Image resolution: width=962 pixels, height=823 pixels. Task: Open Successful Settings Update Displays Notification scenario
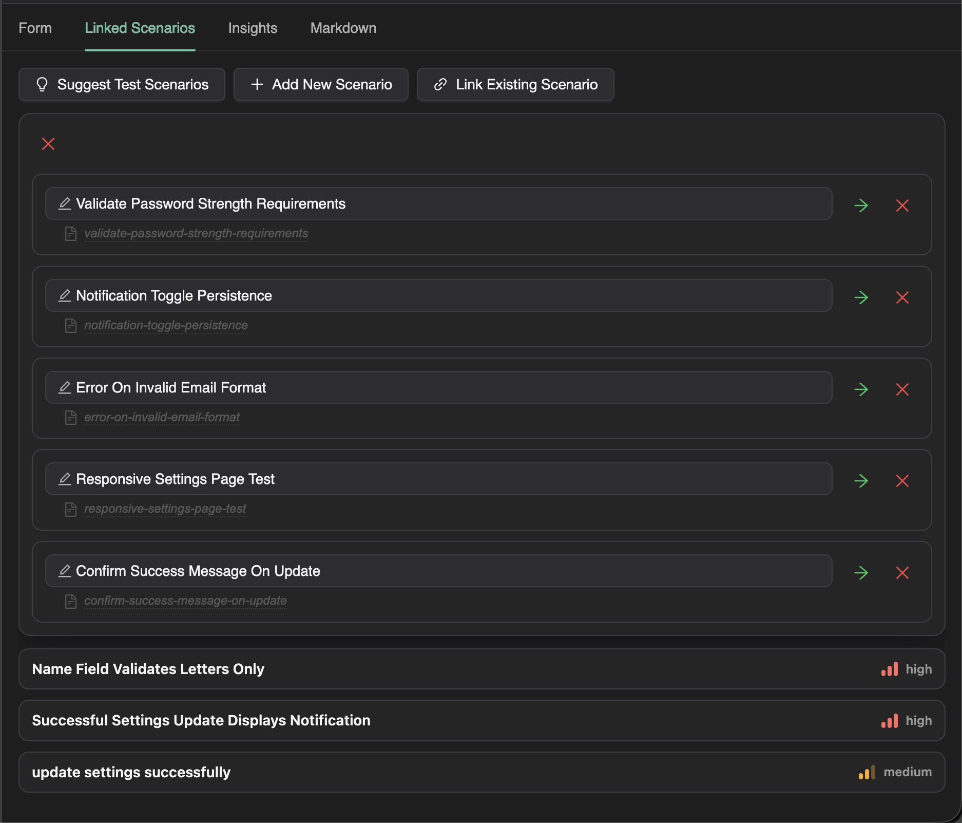[x=482, y=720]
